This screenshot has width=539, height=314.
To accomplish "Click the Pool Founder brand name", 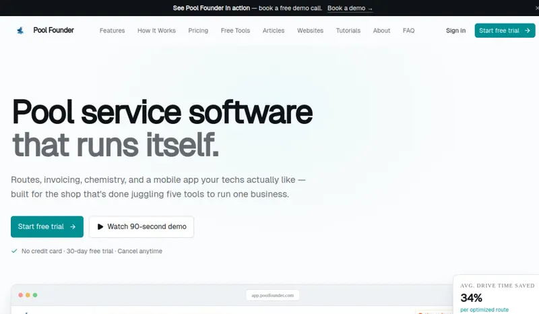I will tap(54, 30).
